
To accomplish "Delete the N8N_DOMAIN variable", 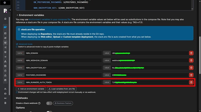I will (x=191, y=53).
